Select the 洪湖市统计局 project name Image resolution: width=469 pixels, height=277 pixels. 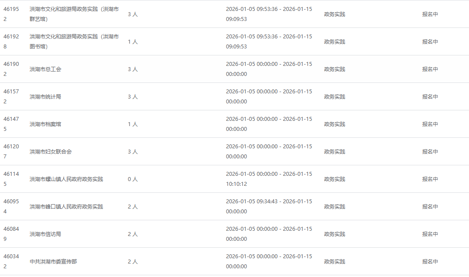click(45, 96)
